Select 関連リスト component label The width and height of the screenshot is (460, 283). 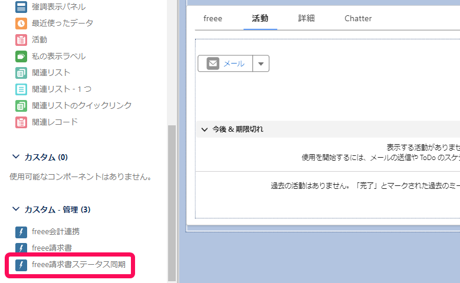click(x=51, y=72)
